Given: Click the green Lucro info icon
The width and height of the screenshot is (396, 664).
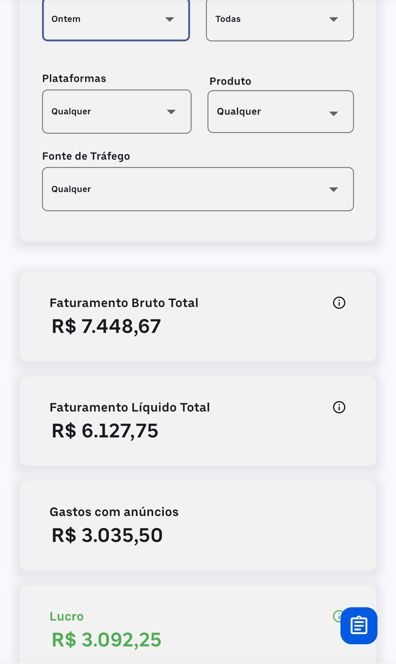Looking at the screenshot, I should click(x=336, y=616).
